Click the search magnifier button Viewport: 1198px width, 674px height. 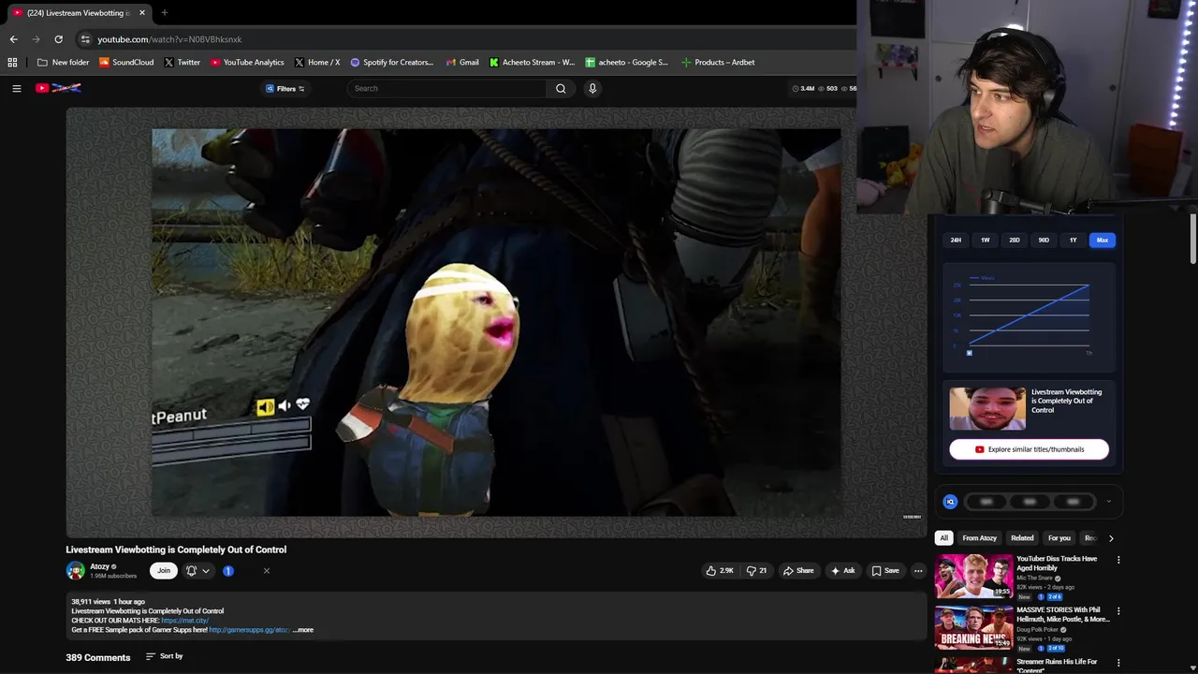(x=561, y=88)
